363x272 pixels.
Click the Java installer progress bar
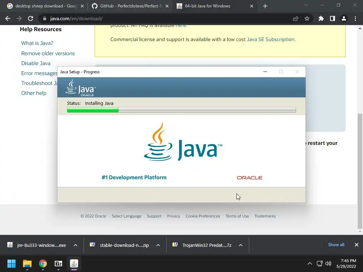coord(181,110)
